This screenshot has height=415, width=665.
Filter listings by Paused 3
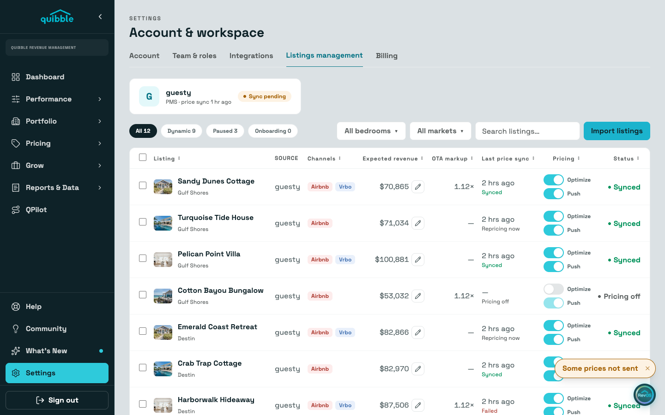225,131
